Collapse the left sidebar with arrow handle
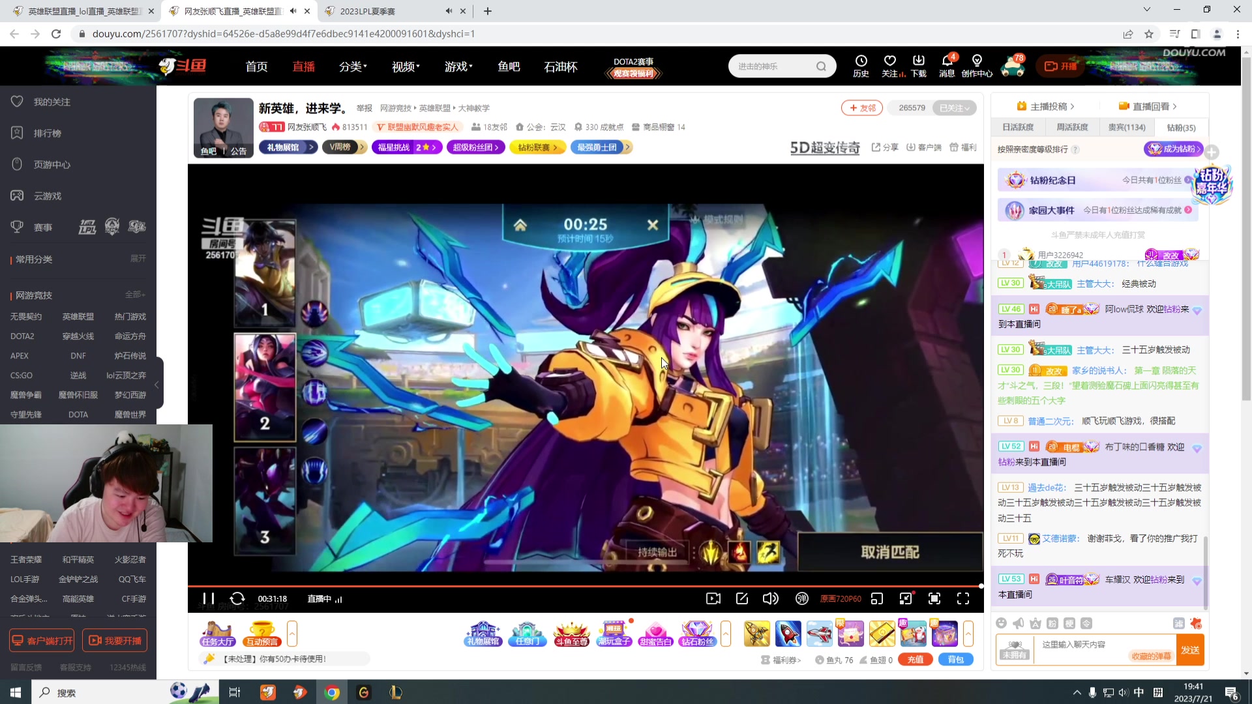The height and width of the screenshot is (704, 1252). coord(157,385)
